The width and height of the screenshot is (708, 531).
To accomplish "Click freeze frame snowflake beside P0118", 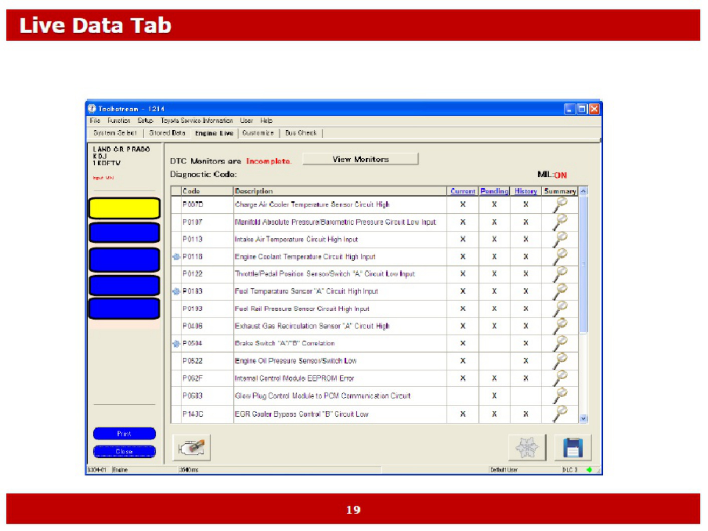I will tap(176, 257).
